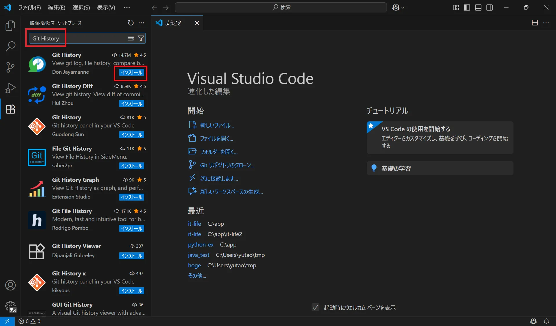Open recent python-ex project
556x326 pixels.
[x=201, y=244]
